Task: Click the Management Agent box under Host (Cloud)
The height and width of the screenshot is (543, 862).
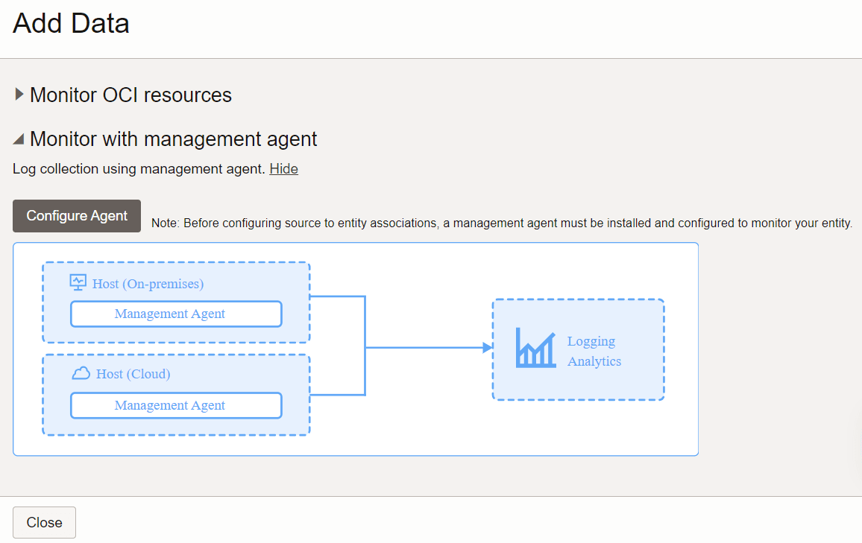Action: 176,405
